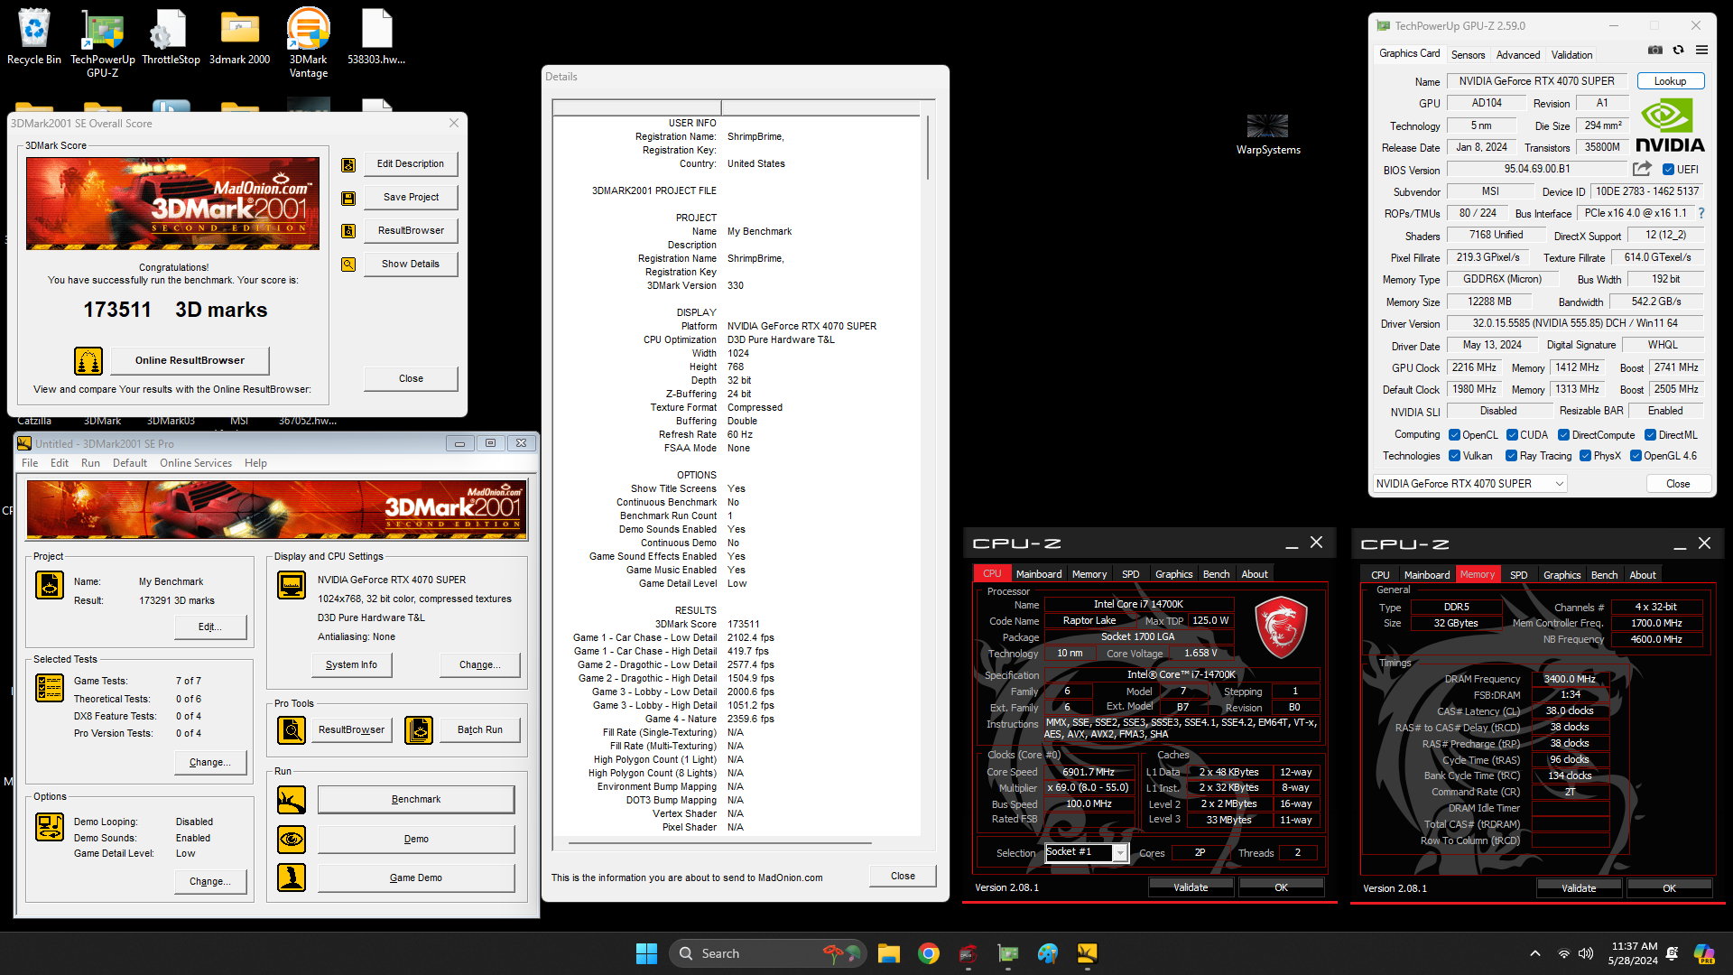Switch to Sensors tab in GPU-Z
Image resolution: width=1733 pixels, height=975 pixels.
pyautogui.click(x=1468, y=55)
